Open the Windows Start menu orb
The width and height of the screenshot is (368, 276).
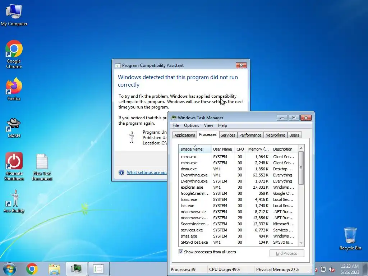pyautogui.click(x=10, y=269)
